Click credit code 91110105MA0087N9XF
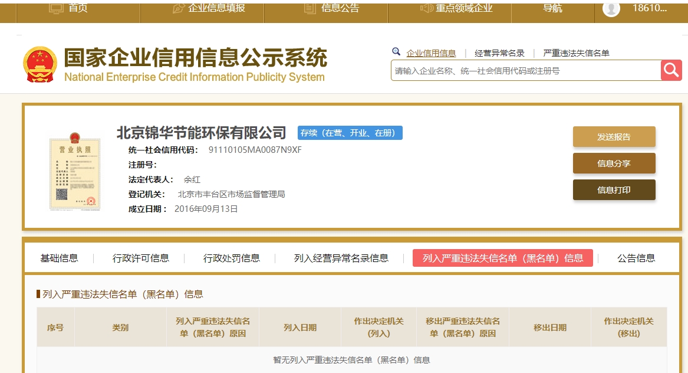688x373 pixels. click(255, 150)
